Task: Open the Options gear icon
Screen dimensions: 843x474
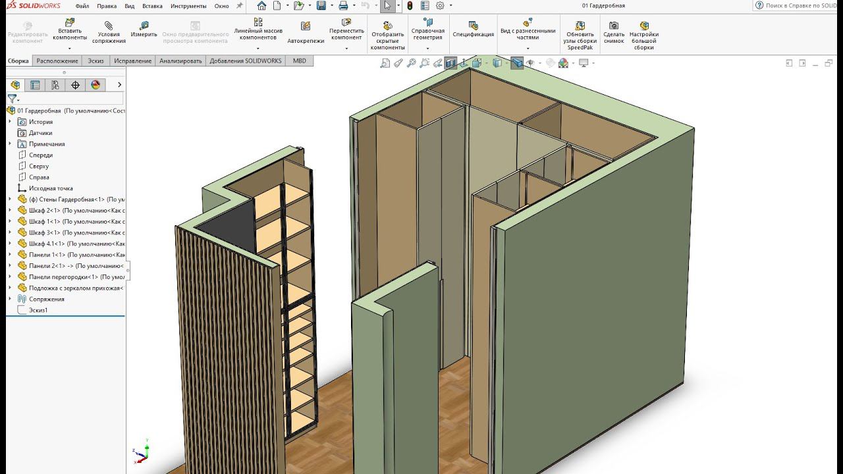Action: click(440, 6)
